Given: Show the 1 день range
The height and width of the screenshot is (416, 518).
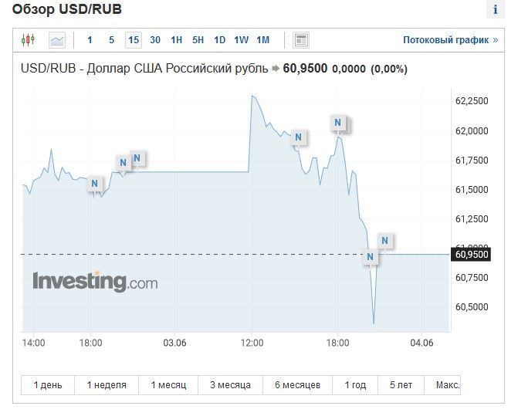Looking at the screenshot, I should pyautogui.click(x=48, y=384).
